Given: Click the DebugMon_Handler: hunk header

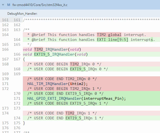Looking at the screenshot, I should click(22, 14).
